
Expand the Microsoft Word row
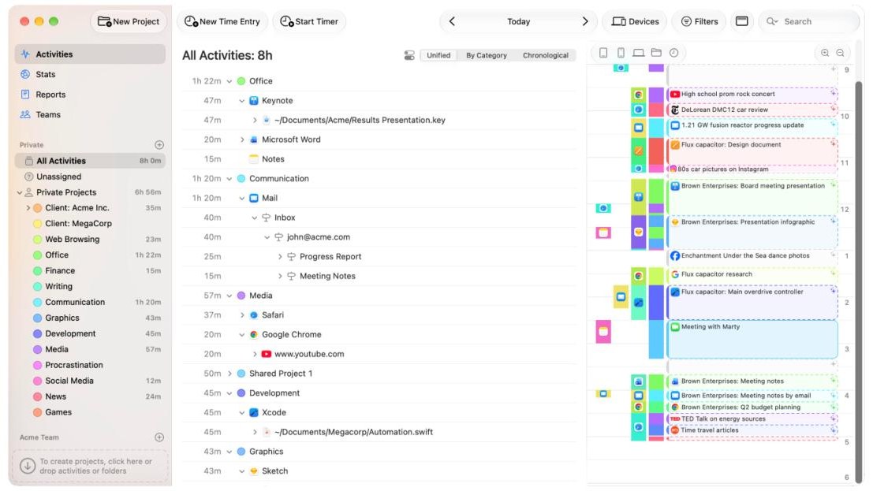pos(241,139)
